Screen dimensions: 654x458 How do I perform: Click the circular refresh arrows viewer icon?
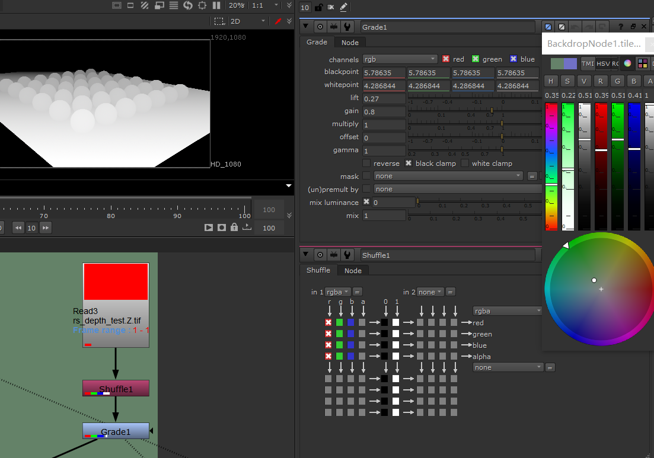(188, 5)
